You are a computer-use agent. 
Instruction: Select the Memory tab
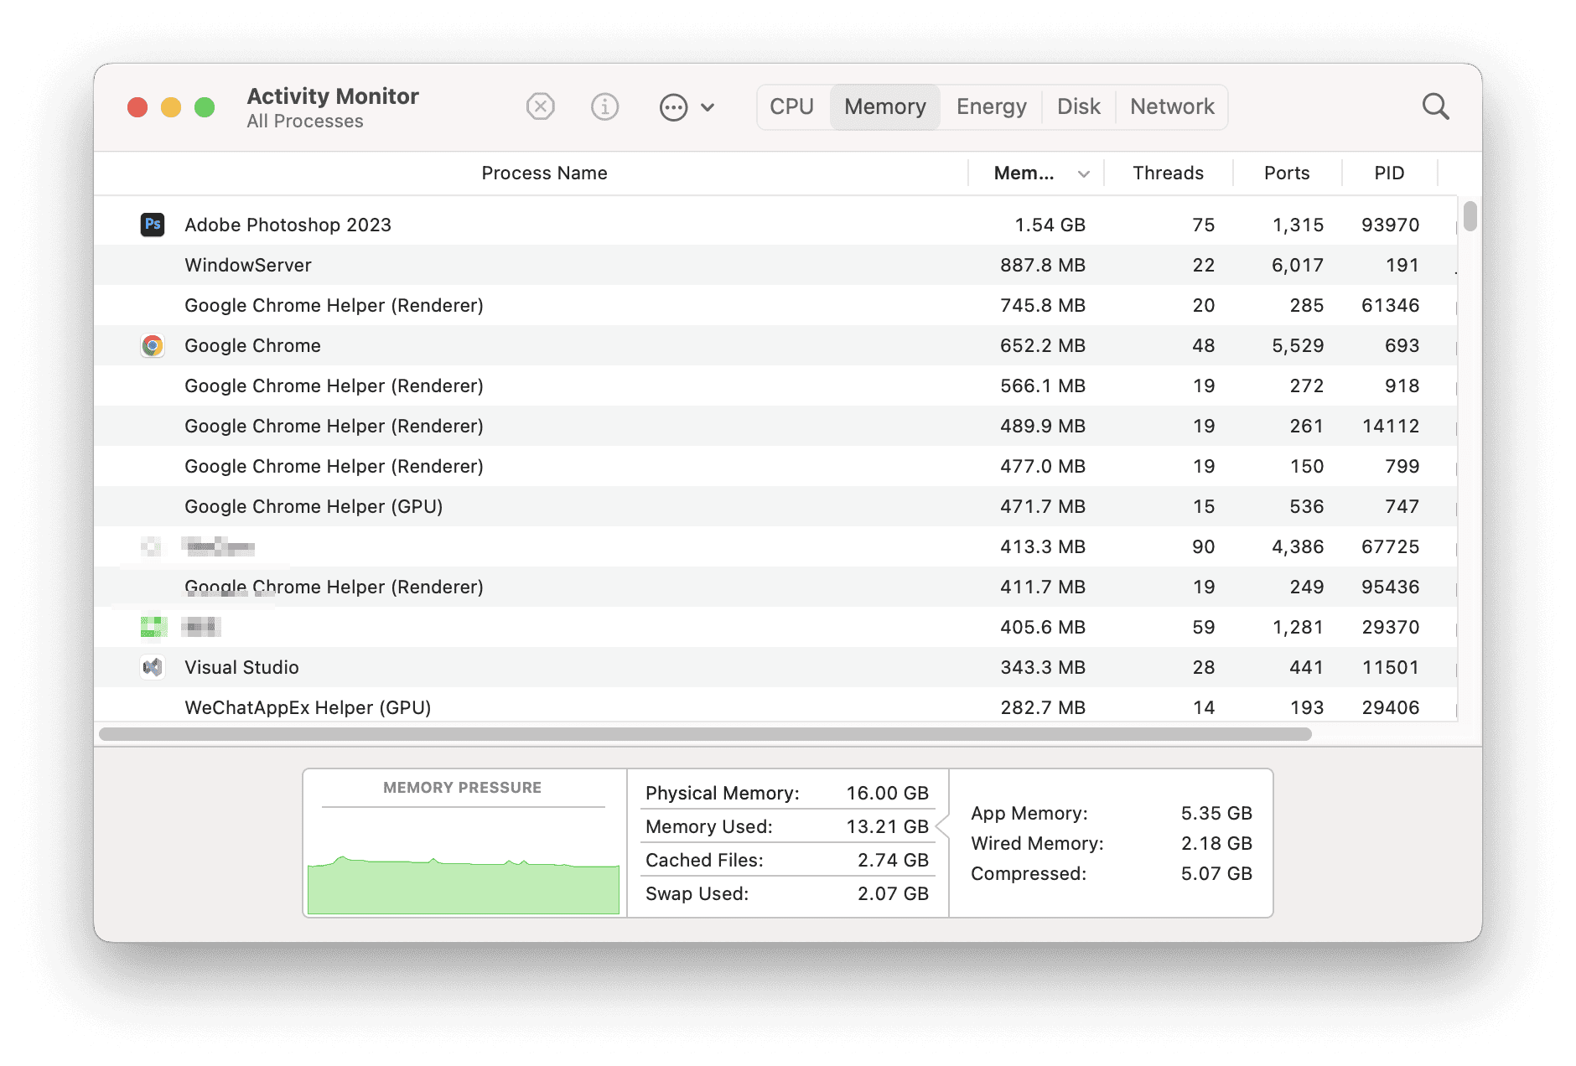coord(885,106)
